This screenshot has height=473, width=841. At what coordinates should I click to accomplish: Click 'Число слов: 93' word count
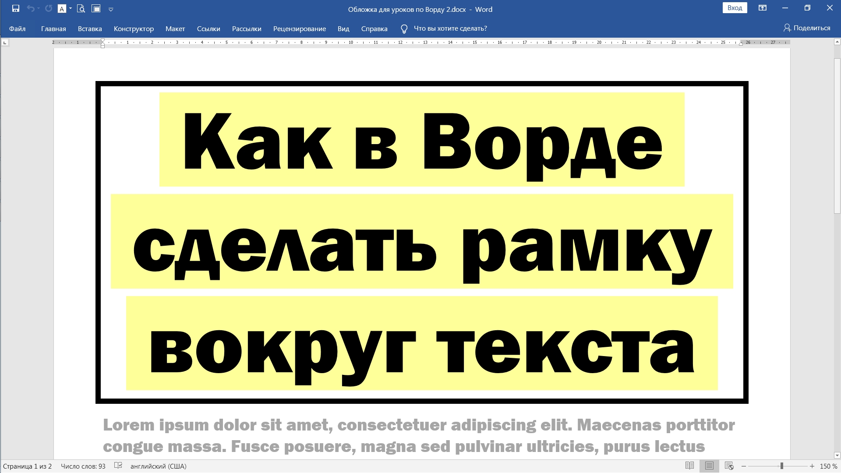click(x=83, y=466)
